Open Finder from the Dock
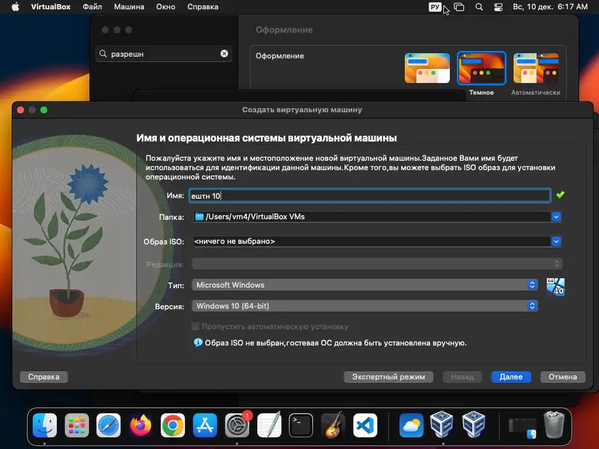Image resolution: width=599 pixels, height=449 pixels. (x=44, y=426)
